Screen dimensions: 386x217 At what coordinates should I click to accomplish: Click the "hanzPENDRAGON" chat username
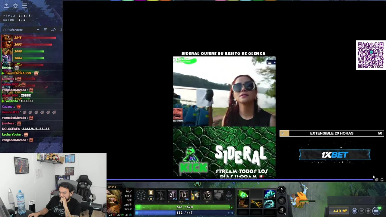pyautogui.click(x=18, y=73)
